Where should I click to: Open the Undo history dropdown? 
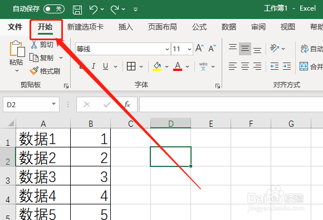click(x=102, y=9)
